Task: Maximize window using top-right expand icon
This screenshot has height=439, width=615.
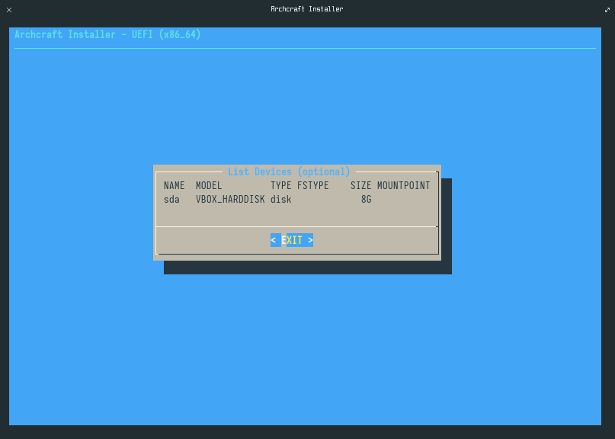Action: click(x=607, y=10)
